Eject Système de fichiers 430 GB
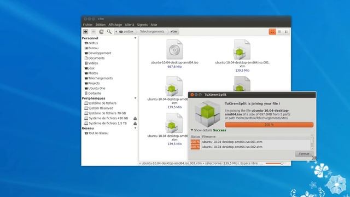Image resolution: width=350 pixels, height=197 pixels. coord(135,118)
